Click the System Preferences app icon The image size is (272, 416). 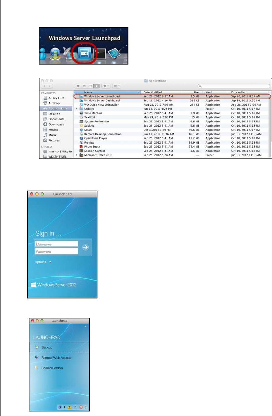click(81, 121)
